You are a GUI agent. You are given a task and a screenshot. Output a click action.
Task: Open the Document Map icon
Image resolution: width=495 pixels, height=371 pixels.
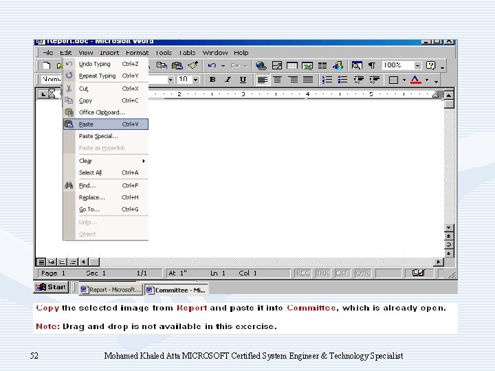pos(357,65)
